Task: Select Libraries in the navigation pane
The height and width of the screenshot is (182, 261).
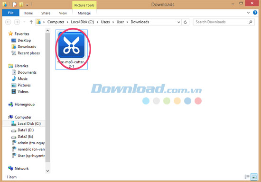Action: (21, 66)
